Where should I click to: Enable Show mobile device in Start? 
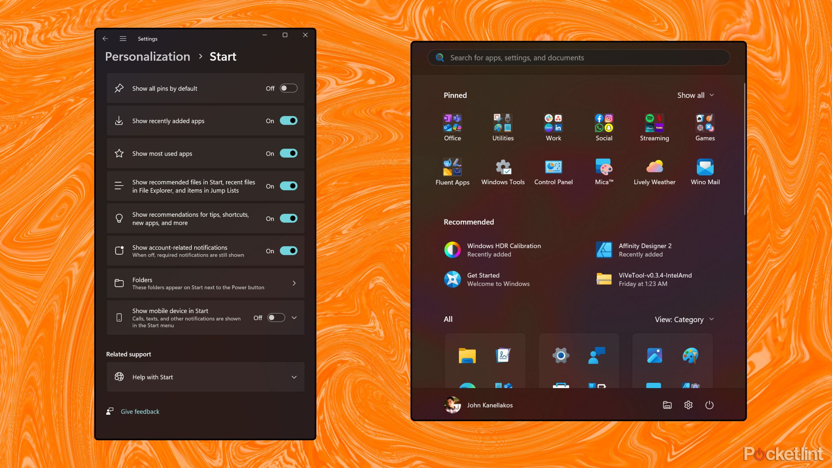tap(276, 318)
